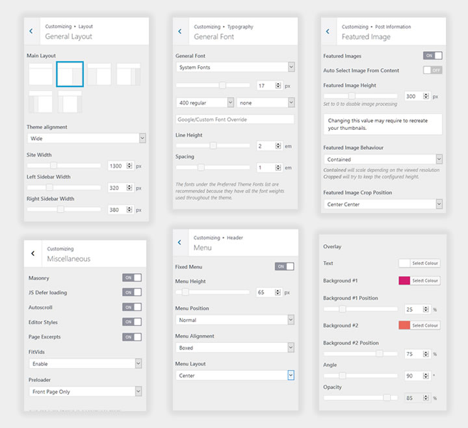Click the Background #1 pink colour swatch
468x428 pixels.
(x=404, y=281)
